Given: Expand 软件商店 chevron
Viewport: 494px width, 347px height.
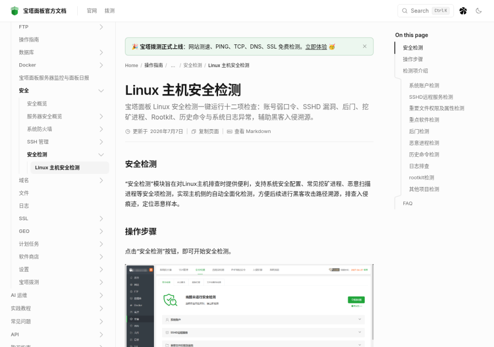Looking at the screenshot, I should (101, 257).
